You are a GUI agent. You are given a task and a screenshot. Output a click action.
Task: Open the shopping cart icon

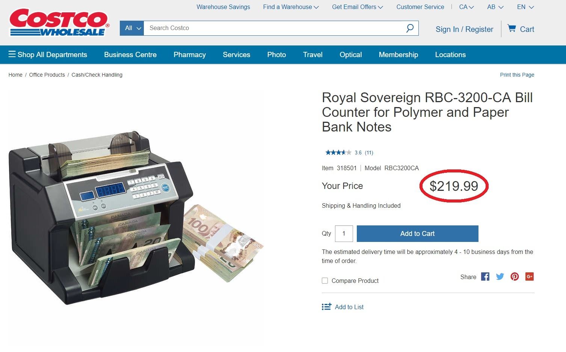point(511,29)
